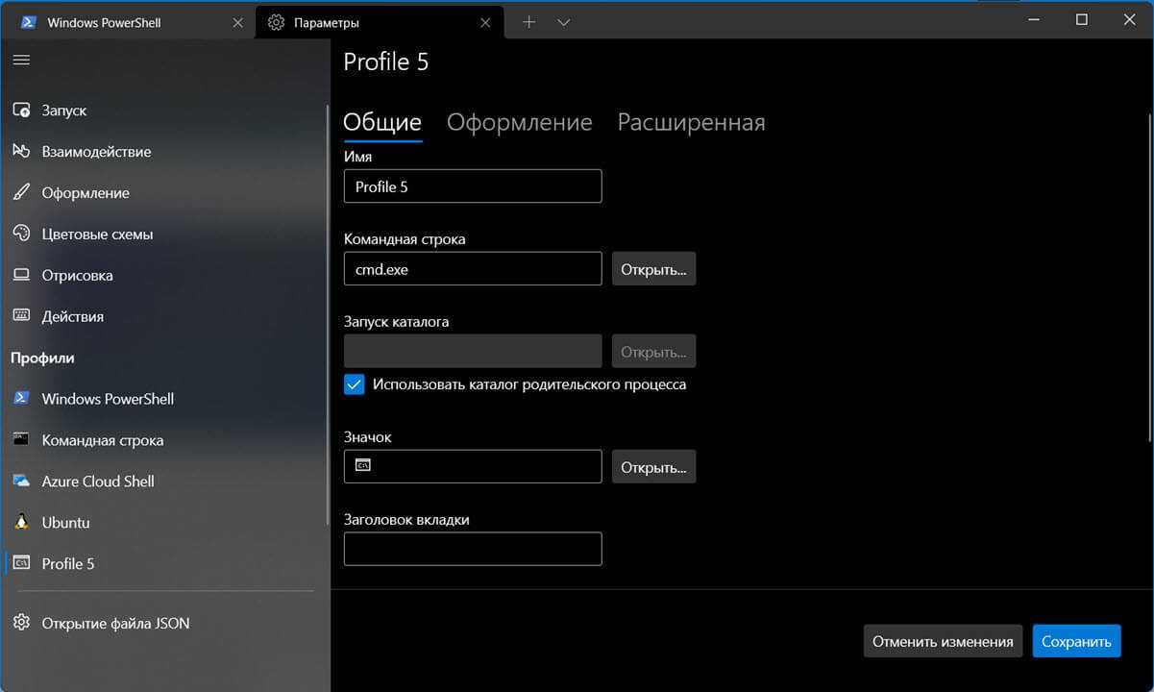Click Открытие файла JSON gear item
Viewport: 1154px width, 692px height.
[x=21, y=623]
